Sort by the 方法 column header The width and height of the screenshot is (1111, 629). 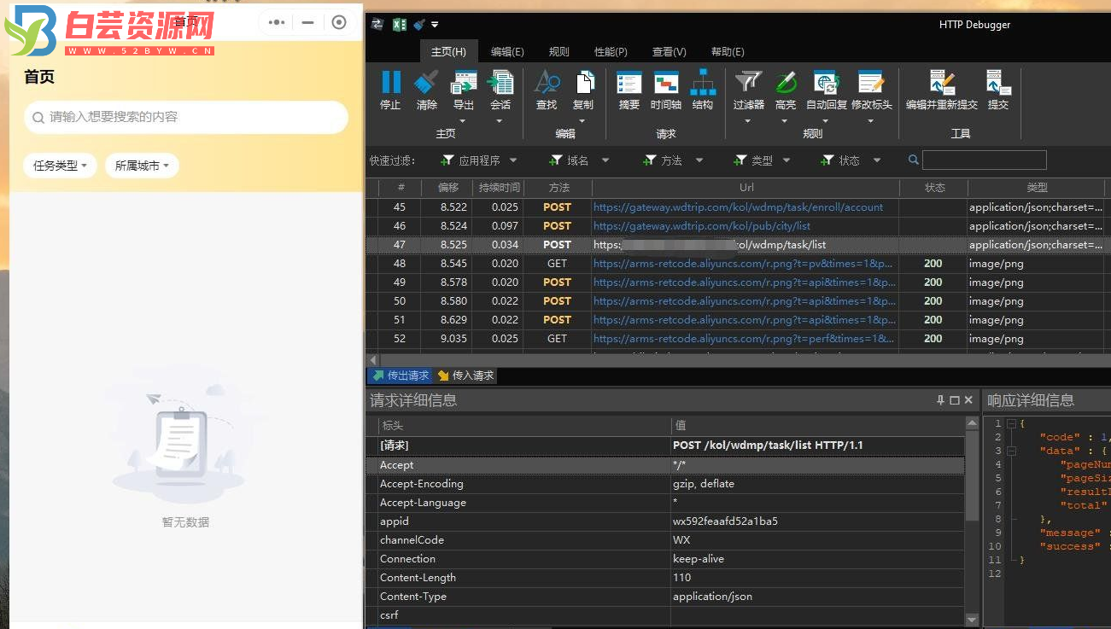558,188
